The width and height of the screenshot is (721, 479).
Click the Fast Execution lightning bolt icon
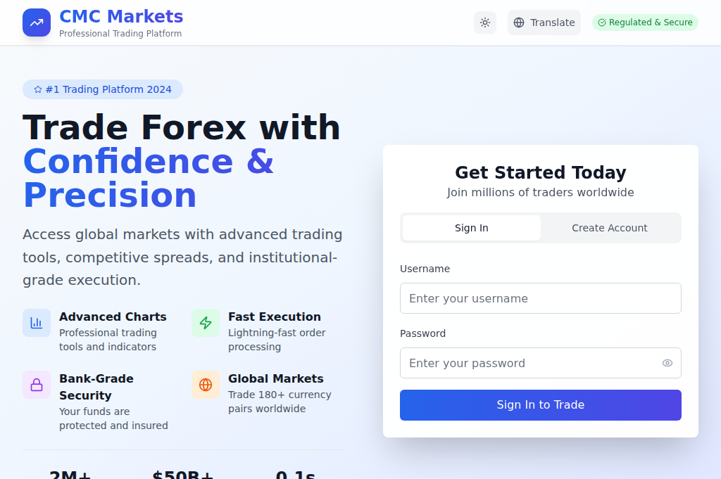pos(205,322)
